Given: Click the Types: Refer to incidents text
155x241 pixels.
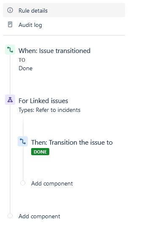Looking at the screenshot, I should click(49, 110).
